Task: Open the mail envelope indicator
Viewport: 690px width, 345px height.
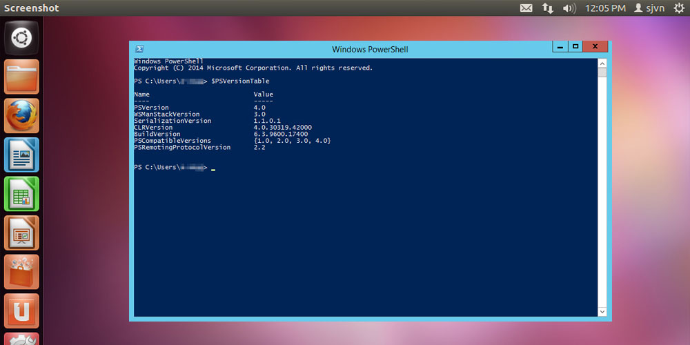Action: point(526,8)
